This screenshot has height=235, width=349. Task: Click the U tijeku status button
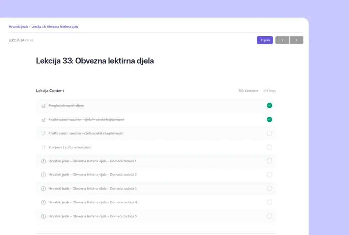coord(264,40)
